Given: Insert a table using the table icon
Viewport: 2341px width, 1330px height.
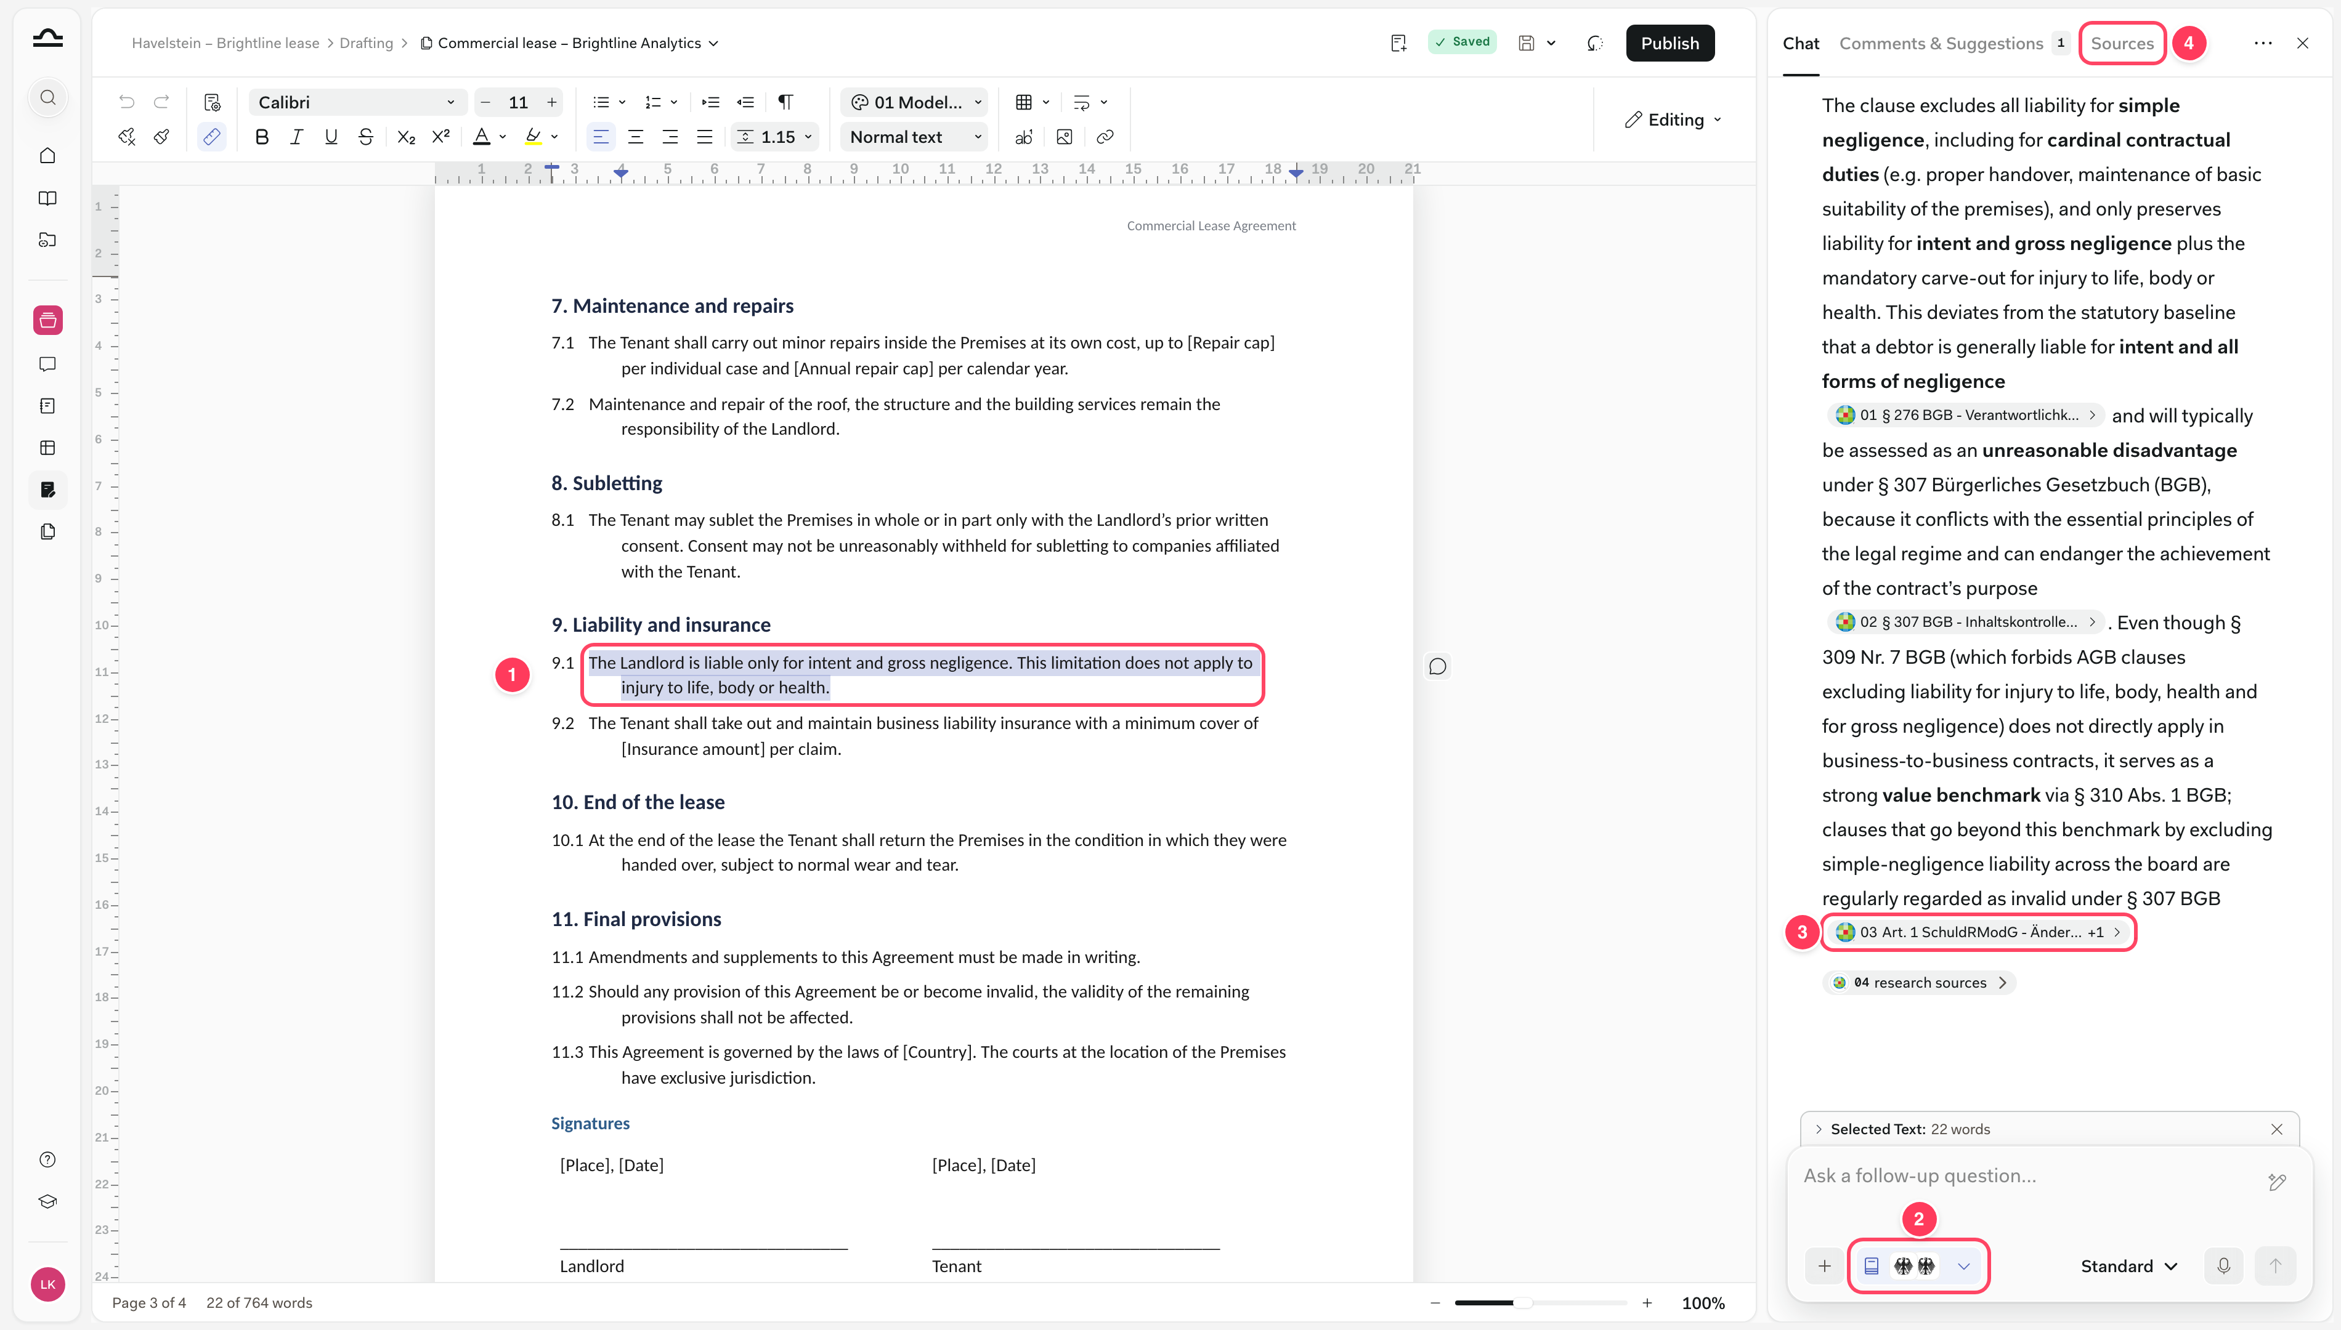Looking at the screenshot, I should point(1023,102).
